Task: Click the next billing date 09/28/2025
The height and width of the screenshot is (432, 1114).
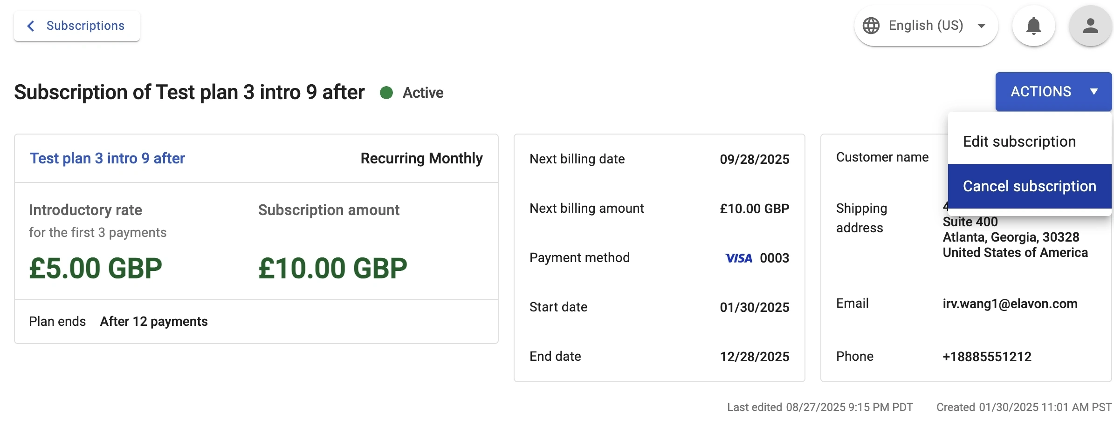Action: [x=754, y=160]
